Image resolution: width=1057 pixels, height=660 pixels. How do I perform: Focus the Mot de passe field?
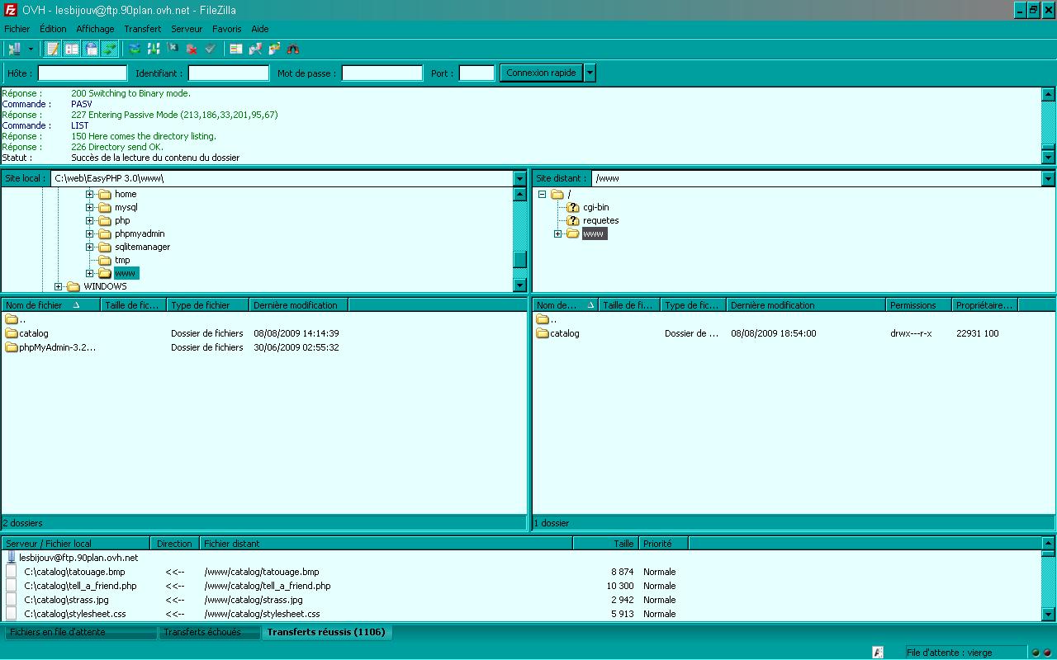tap(382, 73)
